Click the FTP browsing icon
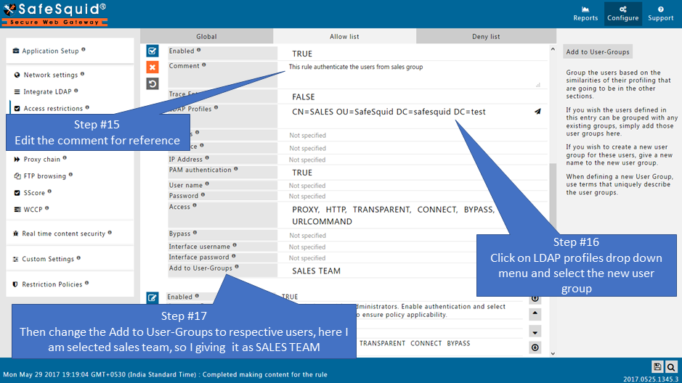 pos(17,176)
